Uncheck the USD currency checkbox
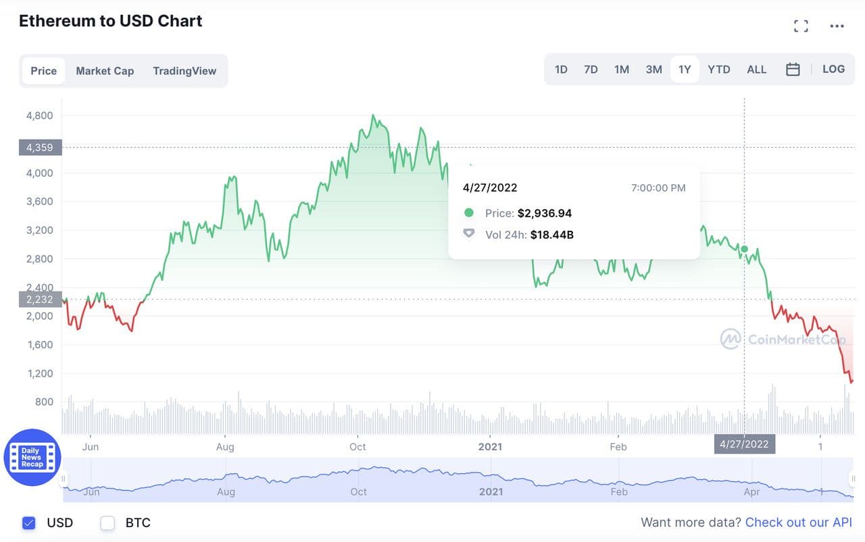Image resolution: width=865 pixels, height=542 pixels. tap(28, 522)
